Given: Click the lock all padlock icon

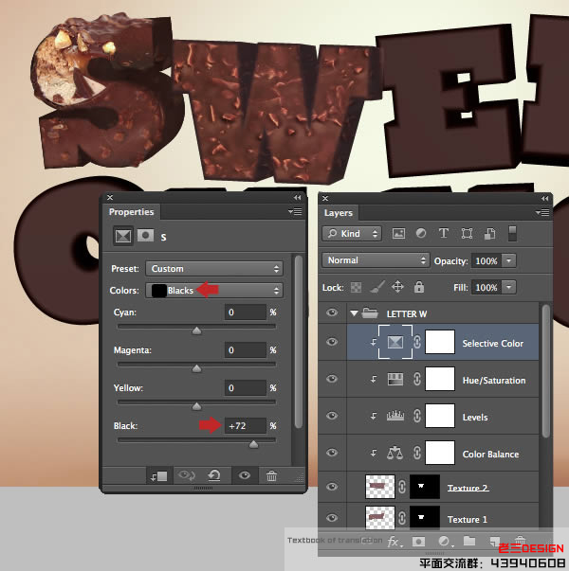Looking at the screenshot, I should pyautogui.click(x=419, y=287).
